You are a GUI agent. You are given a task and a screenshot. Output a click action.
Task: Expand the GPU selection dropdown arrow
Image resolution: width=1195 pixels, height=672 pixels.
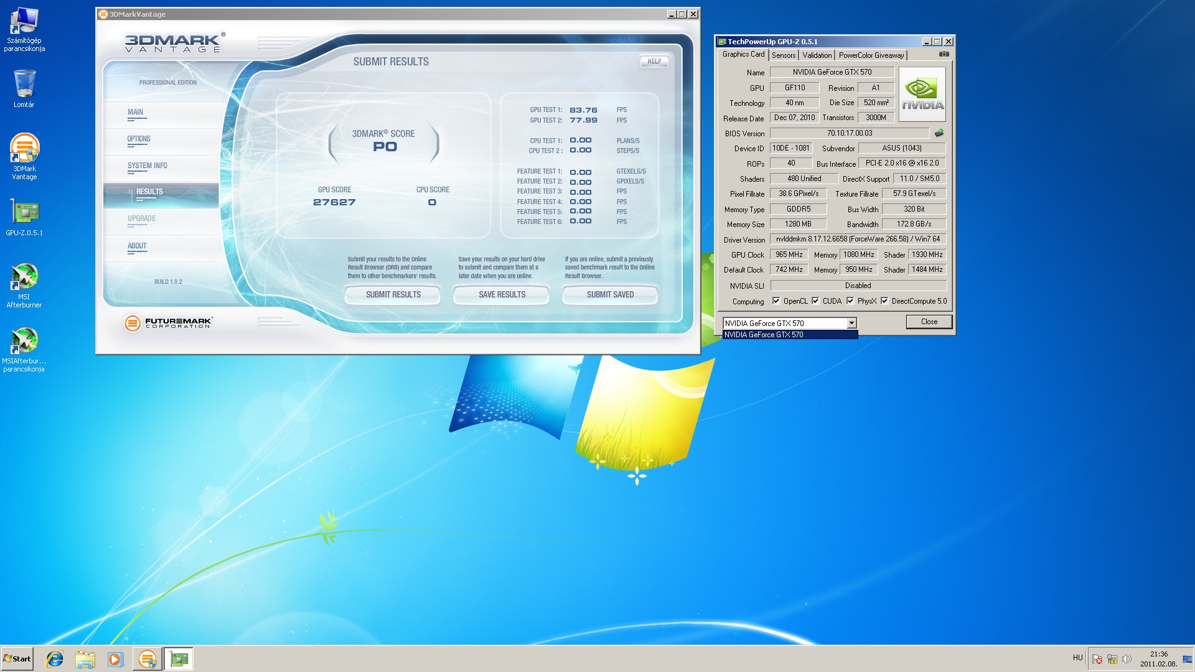tap(851, 324)
